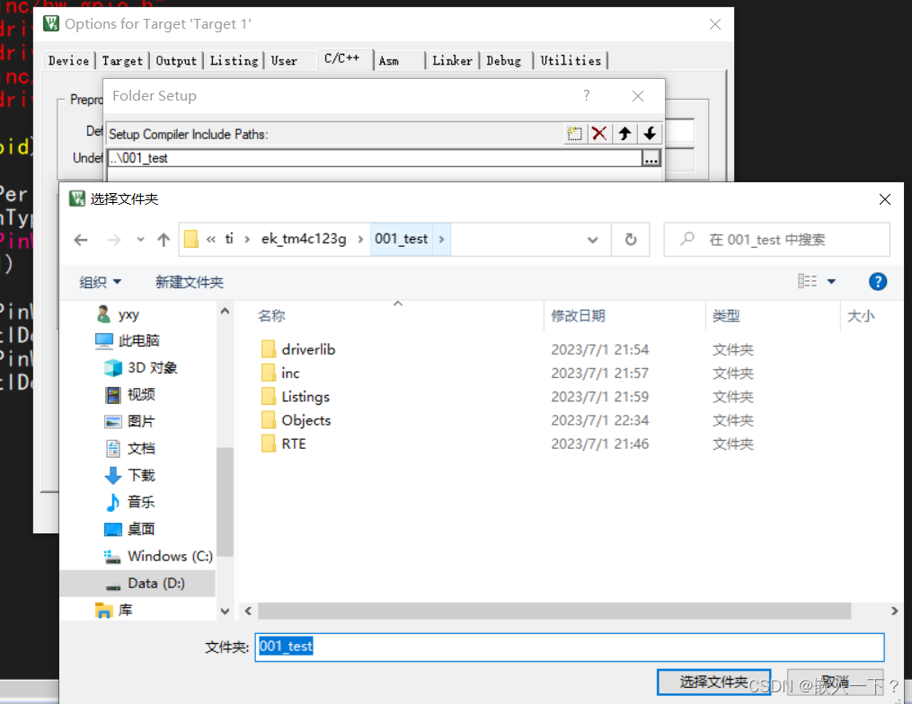Go back in the folder picker
The height and width of the screenshot is (704, 912).
[81, 240]
